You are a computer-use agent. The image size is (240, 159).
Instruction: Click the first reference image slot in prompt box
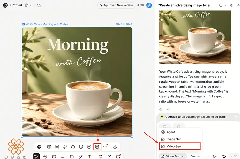[x=165, y=126]
